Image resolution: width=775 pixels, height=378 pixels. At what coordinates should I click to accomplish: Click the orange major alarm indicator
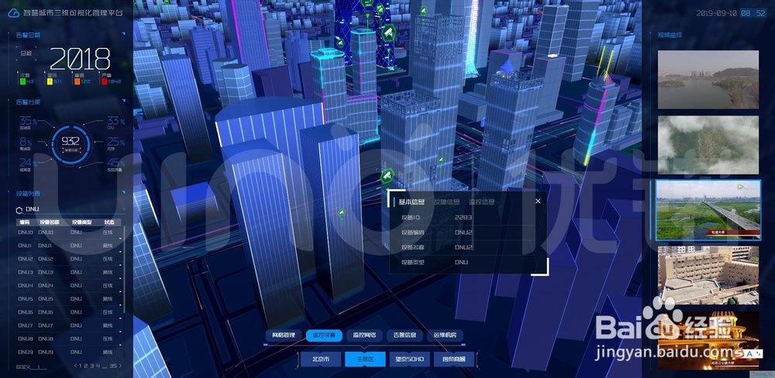point(77,81)
